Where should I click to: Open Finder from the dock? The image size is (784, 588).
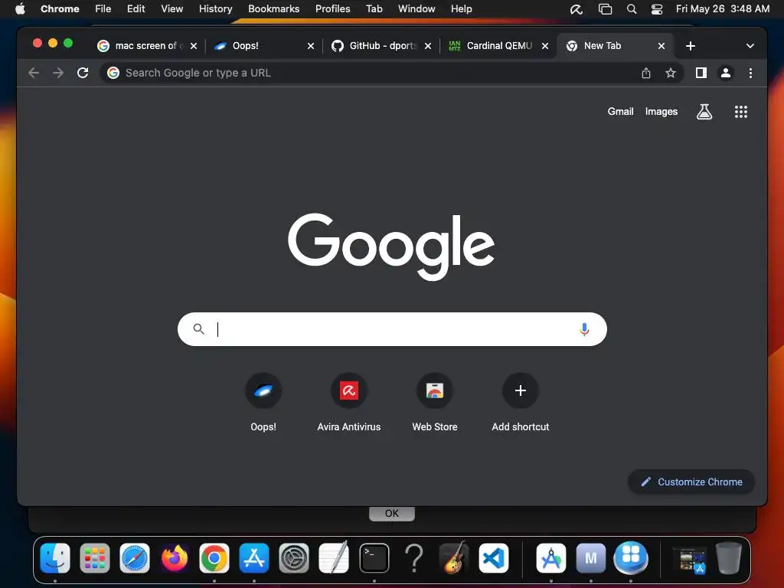[x=55, y=558]
